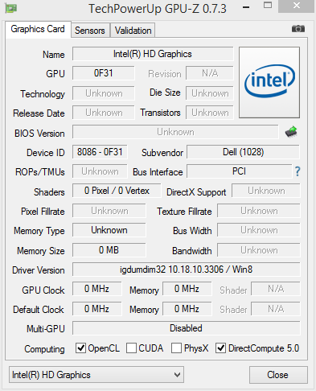Open the Intel(R) HD Graphics GPU dropdown
This screenshot has height=391, width=316.
[96, 375]
